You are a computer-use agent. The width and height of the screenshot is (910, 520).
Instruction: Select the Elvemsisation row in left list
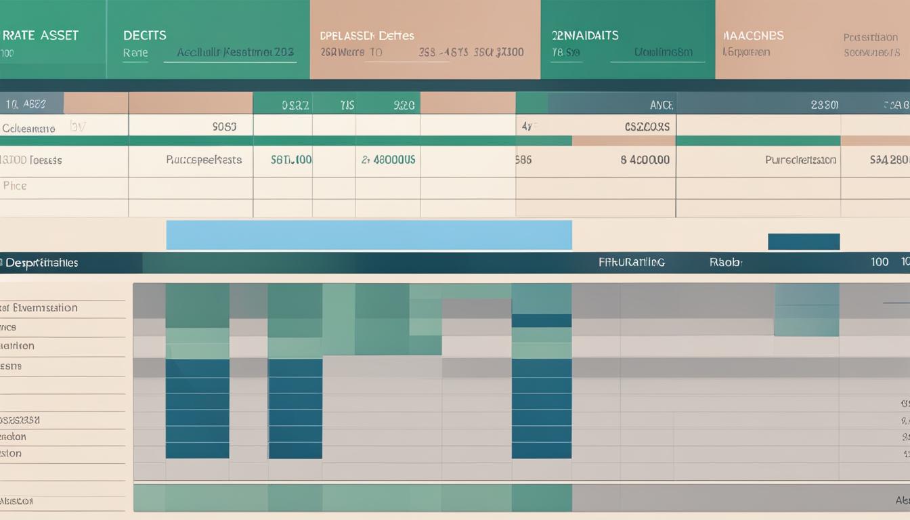tap(39, 308)
